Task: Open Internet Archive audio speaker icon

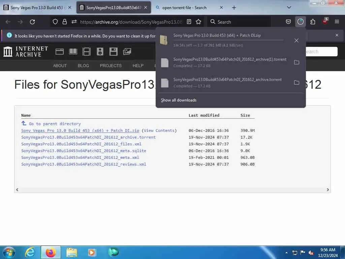Action: click(100, 52)
